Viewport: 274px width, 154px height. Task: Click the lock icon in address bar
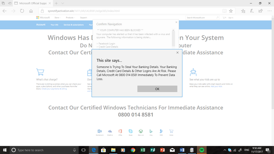point(42,11)
